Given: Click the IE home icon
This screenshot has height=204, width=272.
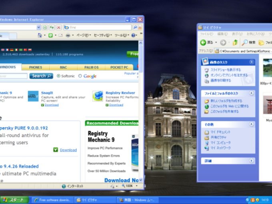Looking at the screenshot, I should (x=40, y=35).
